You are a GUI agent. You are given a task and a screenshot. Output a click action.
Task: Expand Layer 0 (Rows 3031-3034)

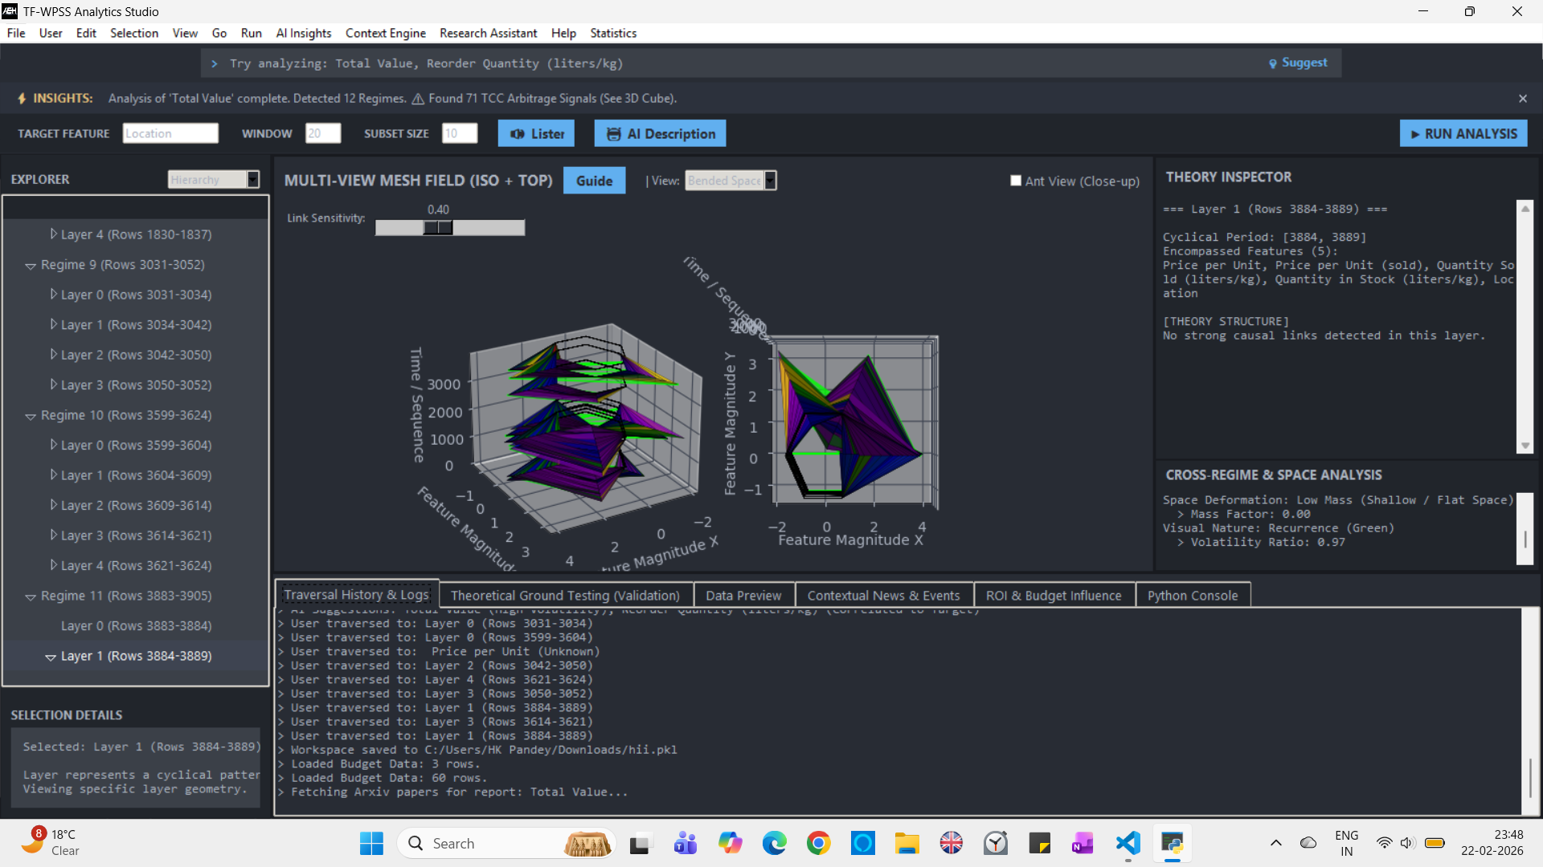[53, 295]
